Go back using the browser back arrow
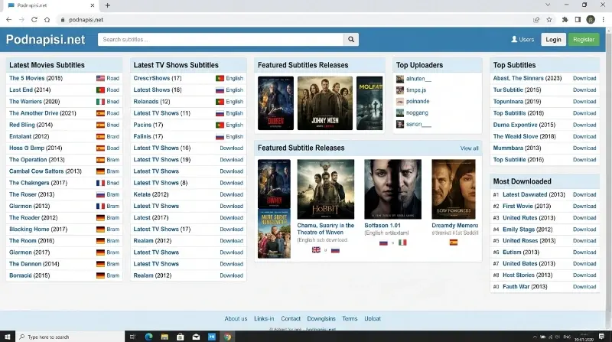612x342 pixels. (8, 20)
